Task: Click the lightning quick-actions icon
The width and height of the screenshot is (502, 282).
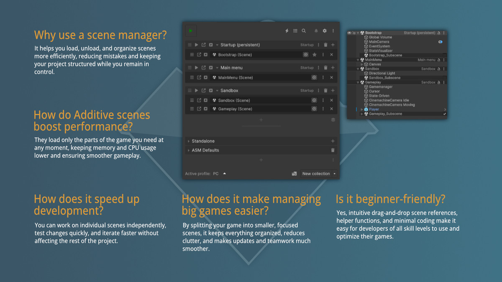Action: pyautogui.click(x=287, y=31)
